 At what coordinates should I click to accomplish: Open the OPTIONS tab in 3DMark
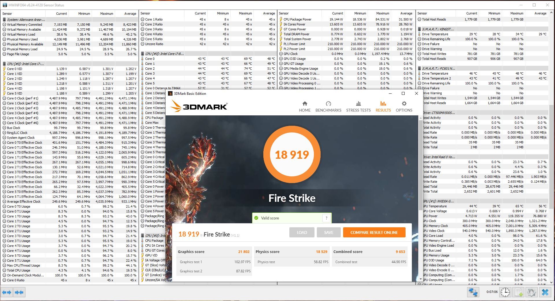404,107
